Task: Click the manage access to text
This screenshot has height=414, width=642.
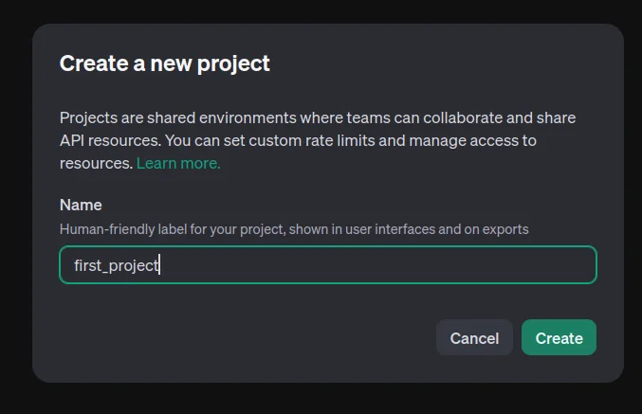Action: [x=473, y=141]
